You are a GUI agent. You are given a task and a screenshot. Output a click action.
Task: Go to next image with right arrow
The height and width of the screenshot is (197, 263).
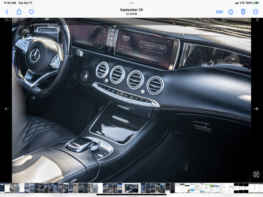click(256, 109)
